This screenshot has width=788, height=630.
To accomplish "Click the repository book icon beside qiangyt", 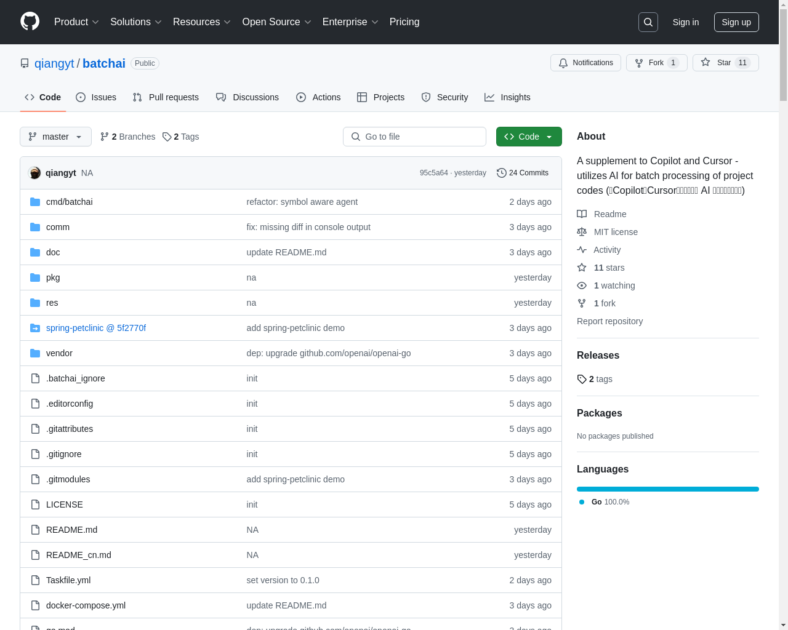I will tap(25, 63).
